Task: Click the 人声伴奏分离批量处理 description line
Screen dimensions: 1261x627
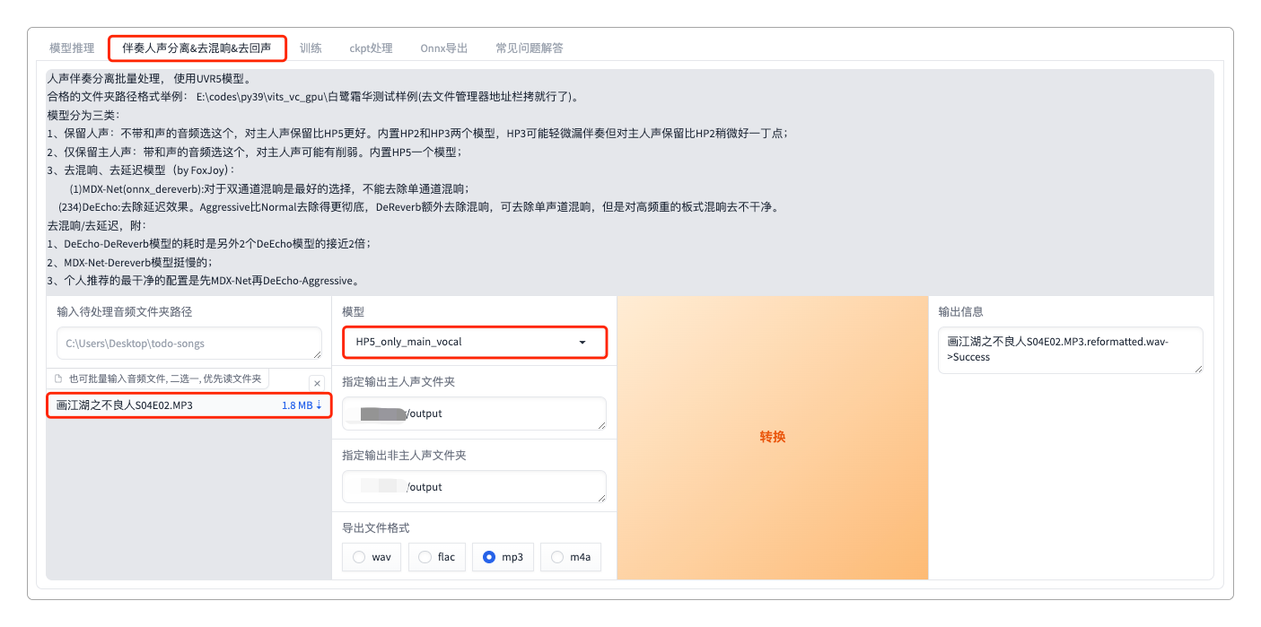Action: point(150,78)
